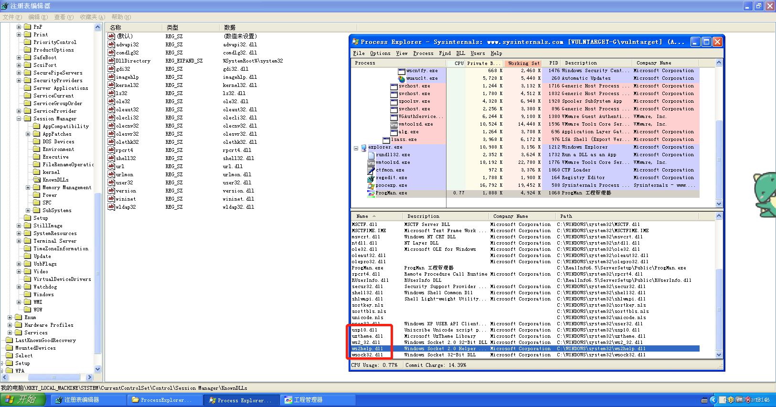Expand the SubSystems registry key
This screenshot has height=407, width=776.
tap(28, 210)
